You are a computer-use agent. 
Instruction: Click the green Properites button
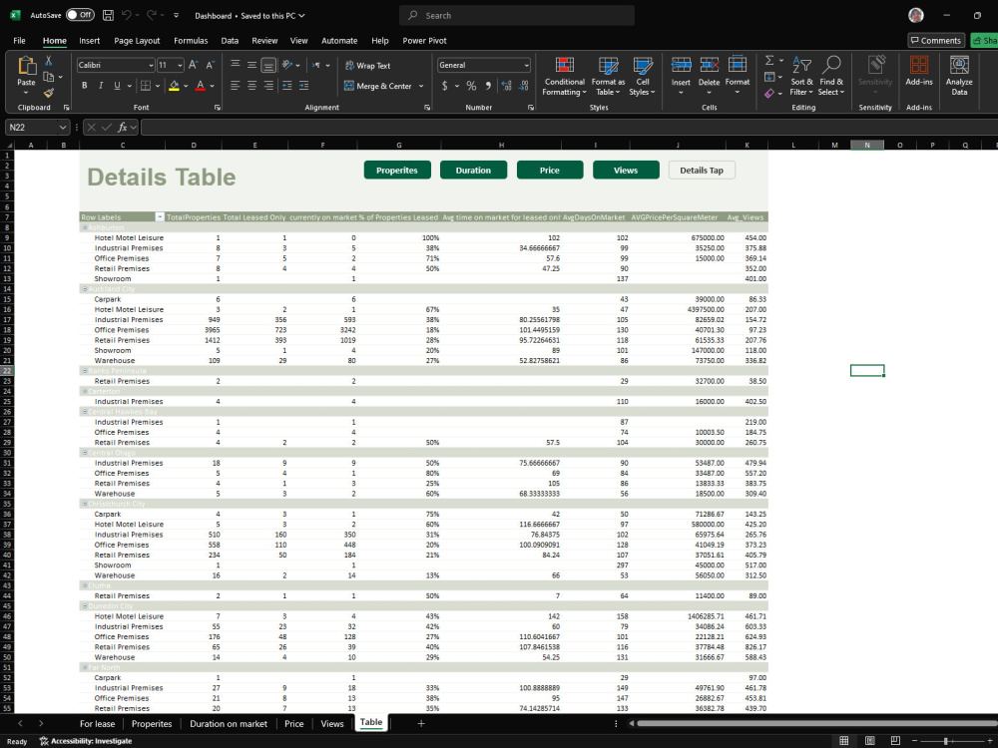coord(397,170)
